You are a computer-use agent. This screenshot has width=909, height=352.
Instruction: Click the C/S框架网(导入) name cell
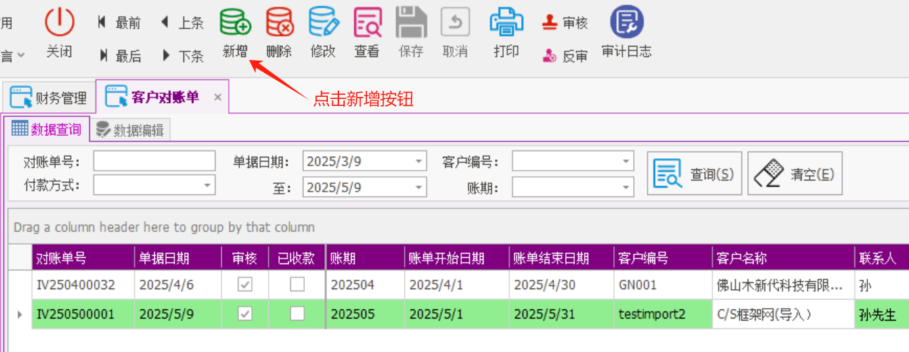pos(783,314)
